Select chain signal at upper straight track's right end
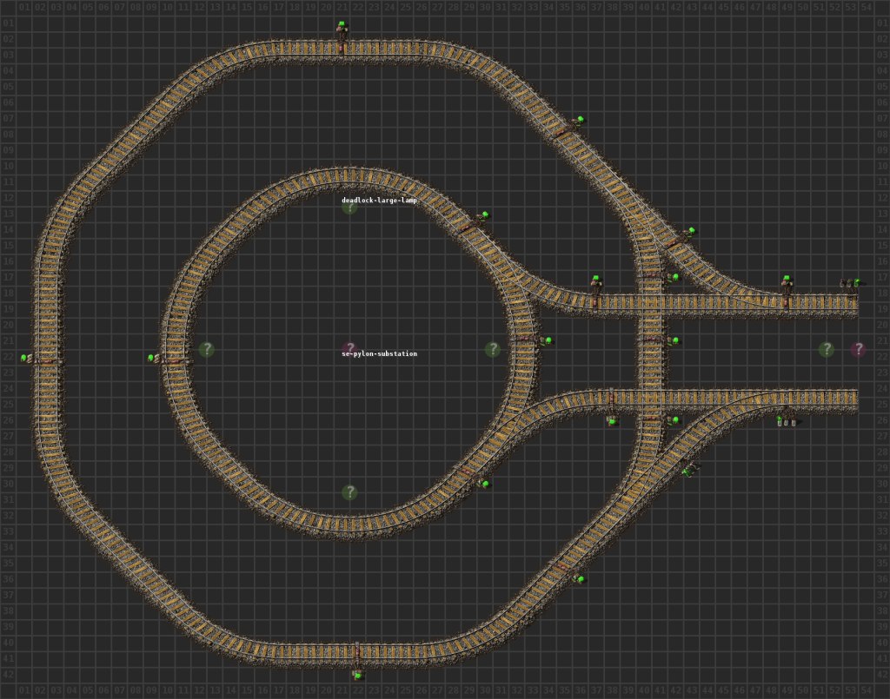Screen dimensions: 890x699 tap(851, 283)
